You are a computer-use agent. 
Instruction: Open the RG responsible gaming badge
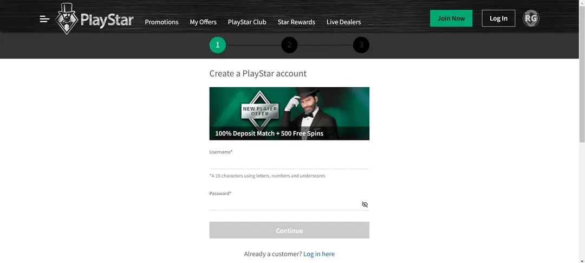tap(531, 18)
